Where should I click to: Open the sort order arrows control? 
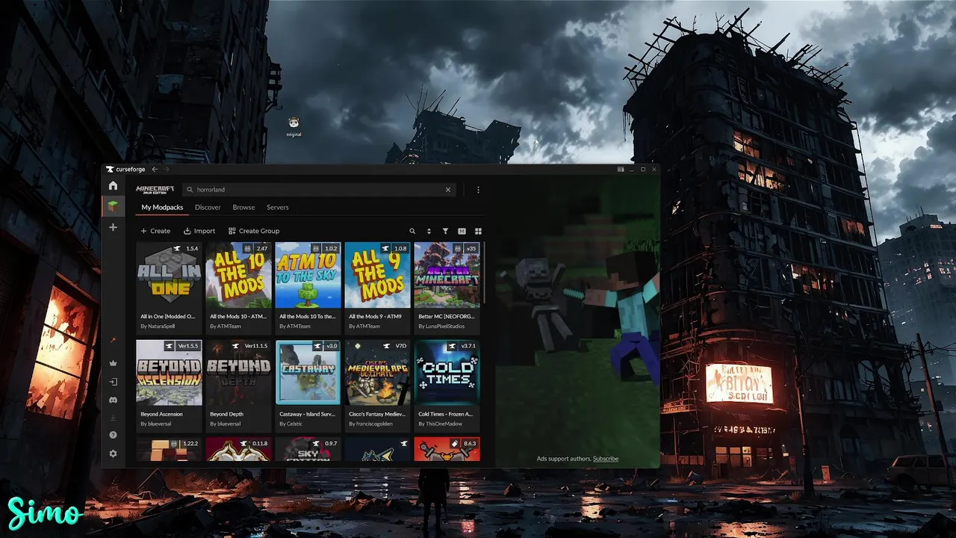coord(429,231)
